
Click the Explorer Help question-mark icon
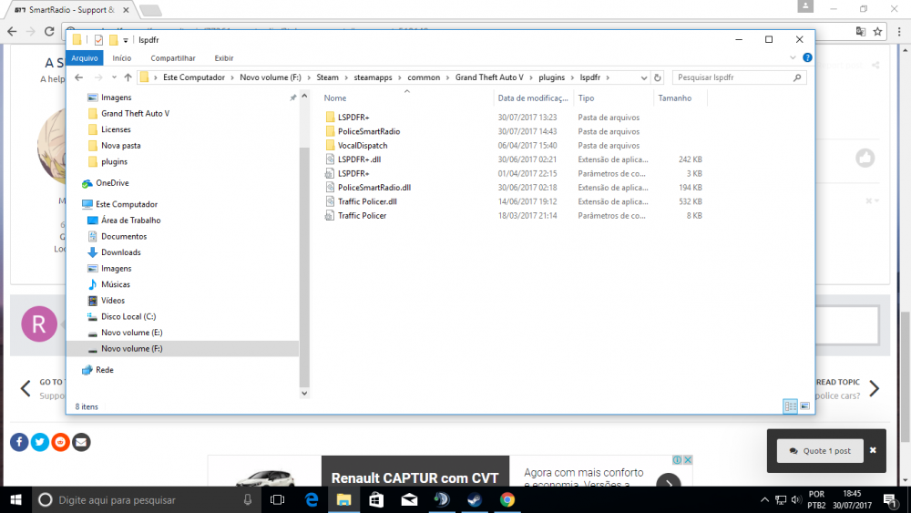807,57
